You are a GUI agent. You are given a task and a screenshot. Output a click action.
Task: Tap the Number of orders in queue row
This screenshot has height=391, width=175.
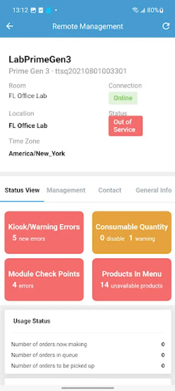point(88,355)
